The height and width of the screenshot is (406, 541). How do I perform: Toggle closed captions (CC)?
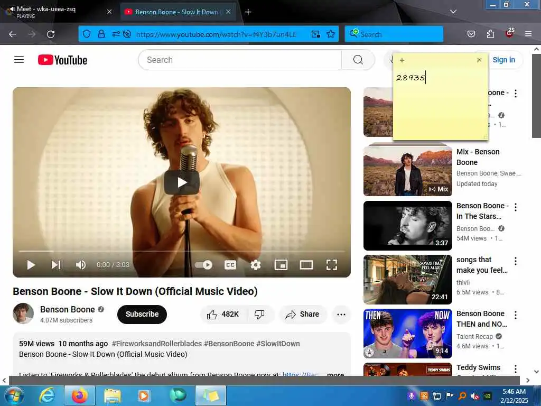click(230, 265)
